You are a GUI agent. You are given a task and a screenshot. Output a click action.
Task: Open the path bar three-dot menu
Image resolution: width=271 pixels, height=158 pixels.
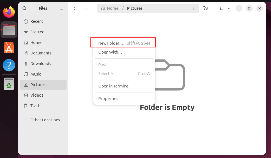click(x=194, y=8)
